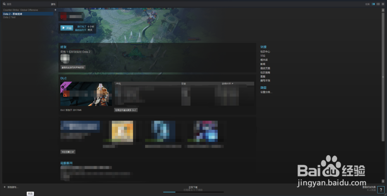Image resolution: width=387 pixels, height=196 pixels.
Task: Open 讨论 link
Action: 263,56
